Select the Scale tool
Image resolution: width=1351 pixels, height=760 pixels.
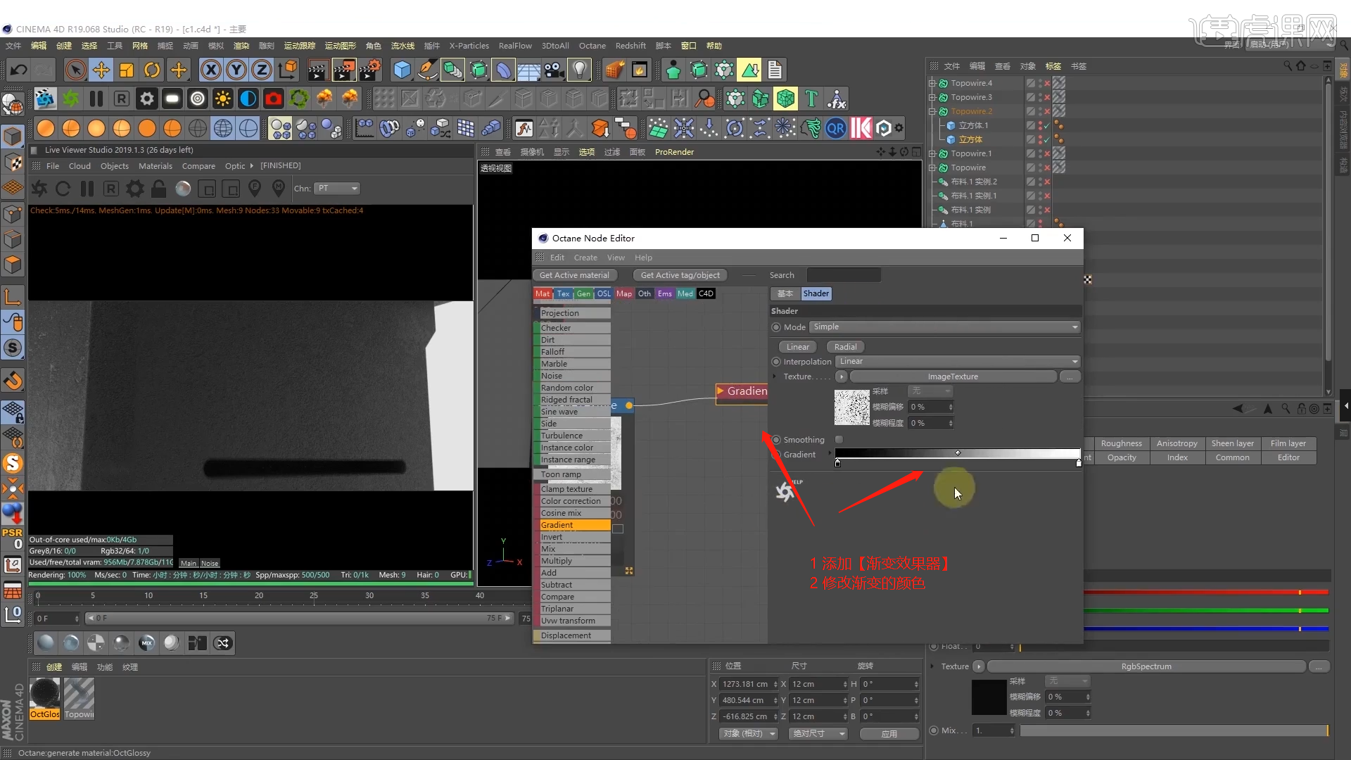(x=127, y=70)
